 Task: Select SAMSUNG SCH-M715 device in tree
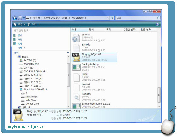(35, 89)
